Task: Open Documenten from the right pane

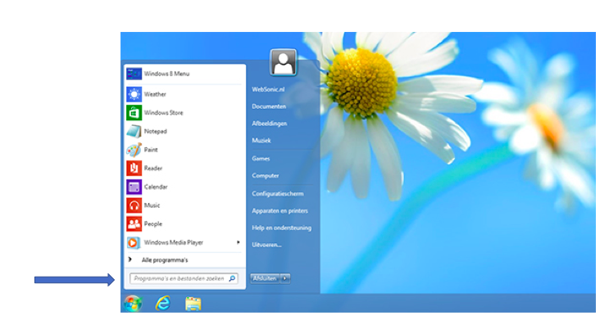Action: 269,106
